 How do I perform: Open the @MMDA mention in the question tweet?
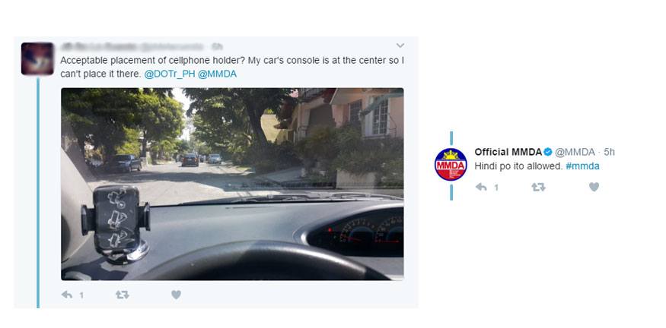pos(217,74)
